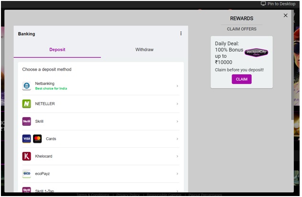Expand the Cards row chevron
This screenshot has height=197, width=302.
coord(177,139)
